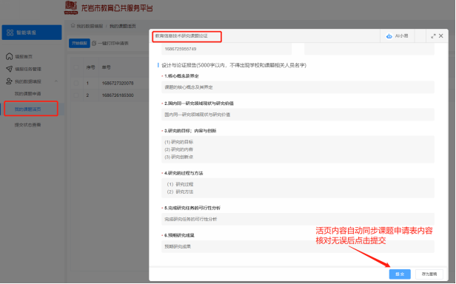Image resolution: width=456 pixels, height=284 pixels.
Task: Click order number 1686727320078
Action: (118, 83)
